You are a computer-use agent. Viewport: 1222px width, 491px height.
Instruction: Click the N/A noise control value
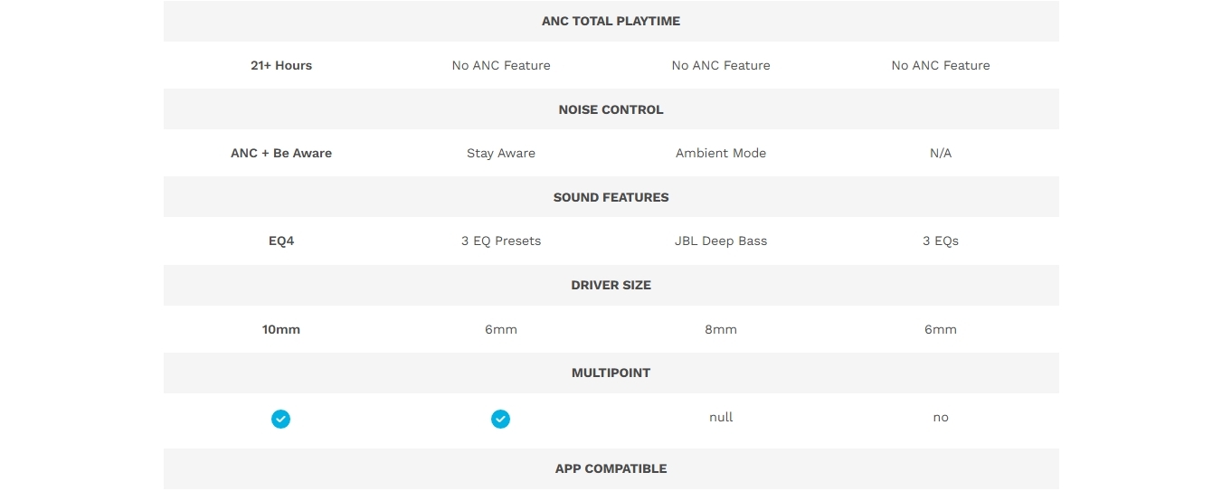click(x=941, y=153)
